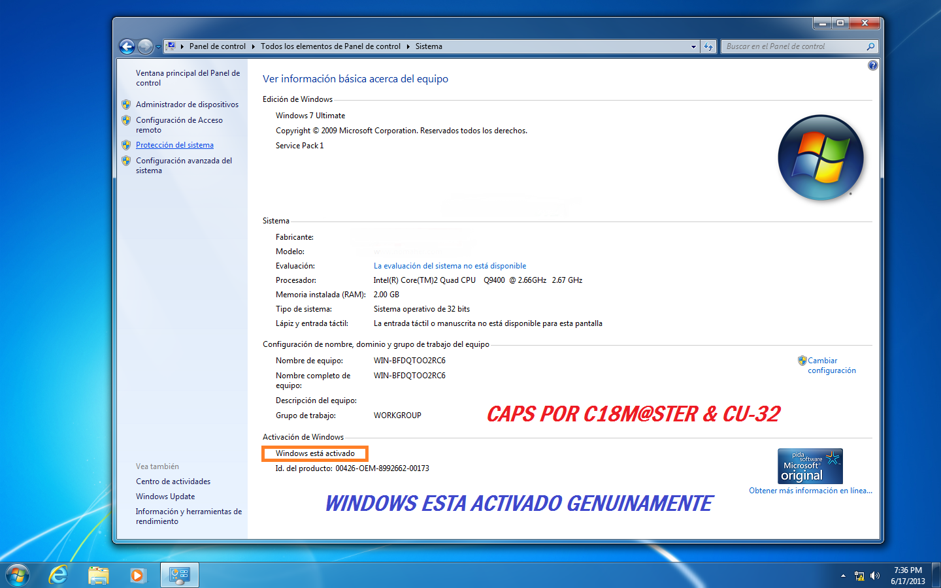Viewport: 941px width, 588px height.
Task: Open 'Windows Update' link in sidebar
Action: 165,497
